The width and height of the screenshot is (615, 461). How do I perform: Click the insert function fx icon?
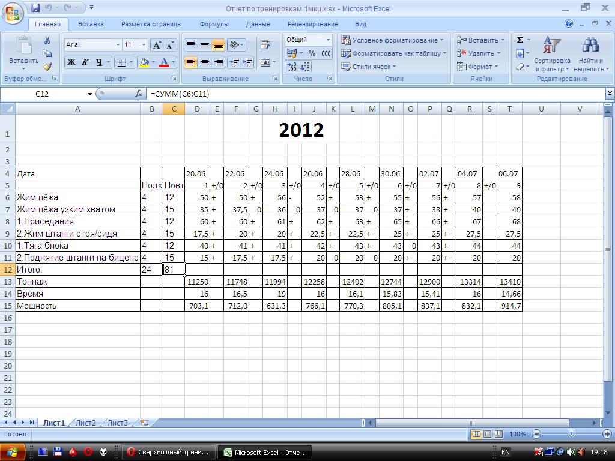[x=139, y=94]
